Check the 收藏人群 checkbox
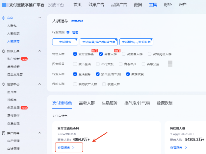This screenshot has height=154, width=206. (104, 84)
